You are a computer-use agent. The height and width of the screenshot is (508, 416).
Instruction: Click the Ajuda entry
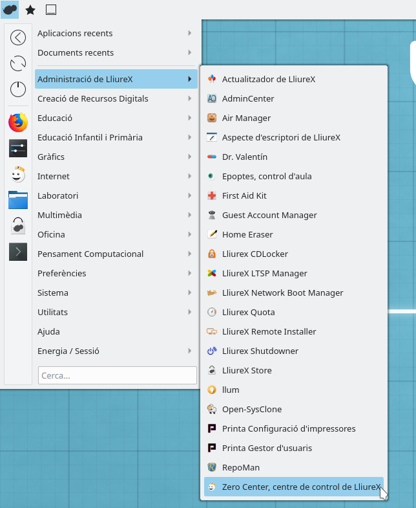pyautogui.click(x=49, y=331)
